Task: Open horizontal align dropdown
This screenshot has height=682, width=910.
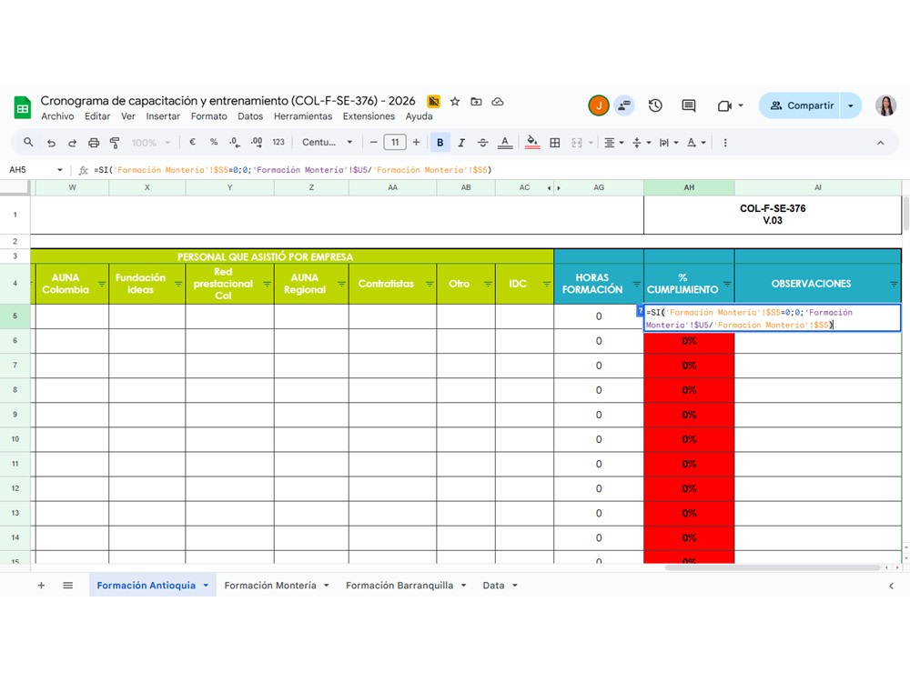Action: (x=613, y=143)
